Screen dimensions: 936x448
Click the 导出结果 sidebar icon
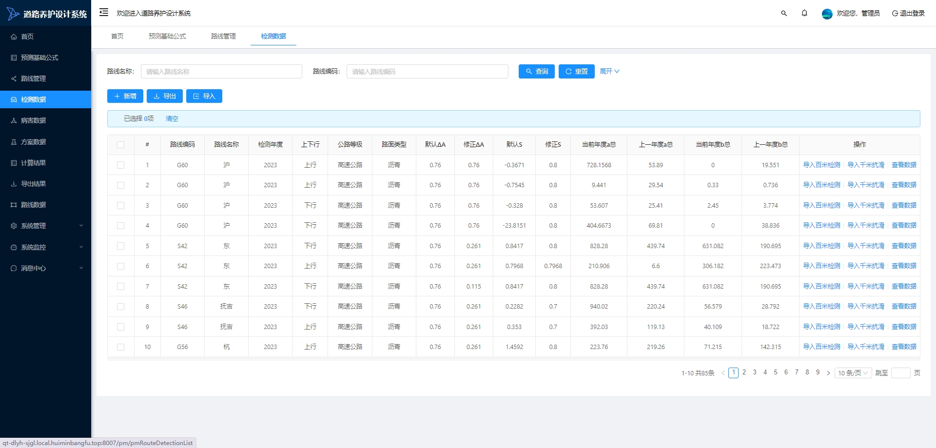(x=14, y=184)
